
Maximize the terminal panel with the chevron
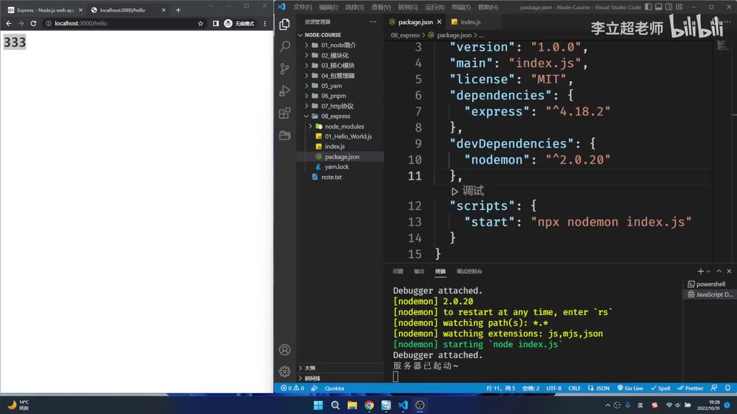(720, 271)
